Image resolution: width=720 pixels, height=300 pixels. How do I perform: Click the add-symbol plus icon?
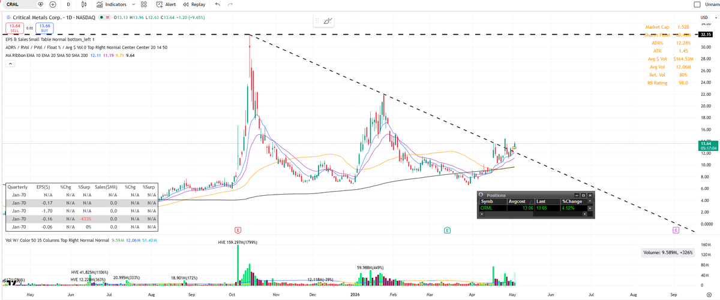pyautogui.click(x=53, y=4)
